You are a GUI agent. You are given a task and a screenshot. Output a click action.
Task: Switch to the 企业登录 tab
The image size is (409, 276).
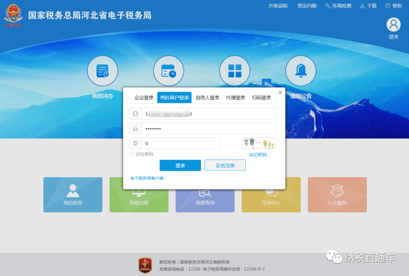coord(144,98)
